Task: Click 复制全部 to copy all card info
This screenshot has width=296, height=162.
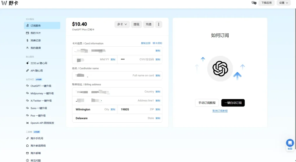Action: pyautogui.click(x=146, y=43)
